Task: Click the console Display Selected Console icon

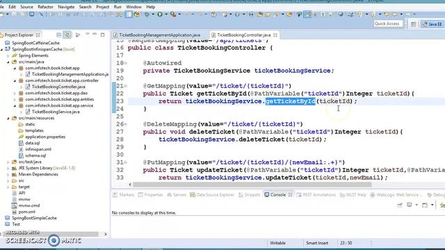Action: pos(410,205)
